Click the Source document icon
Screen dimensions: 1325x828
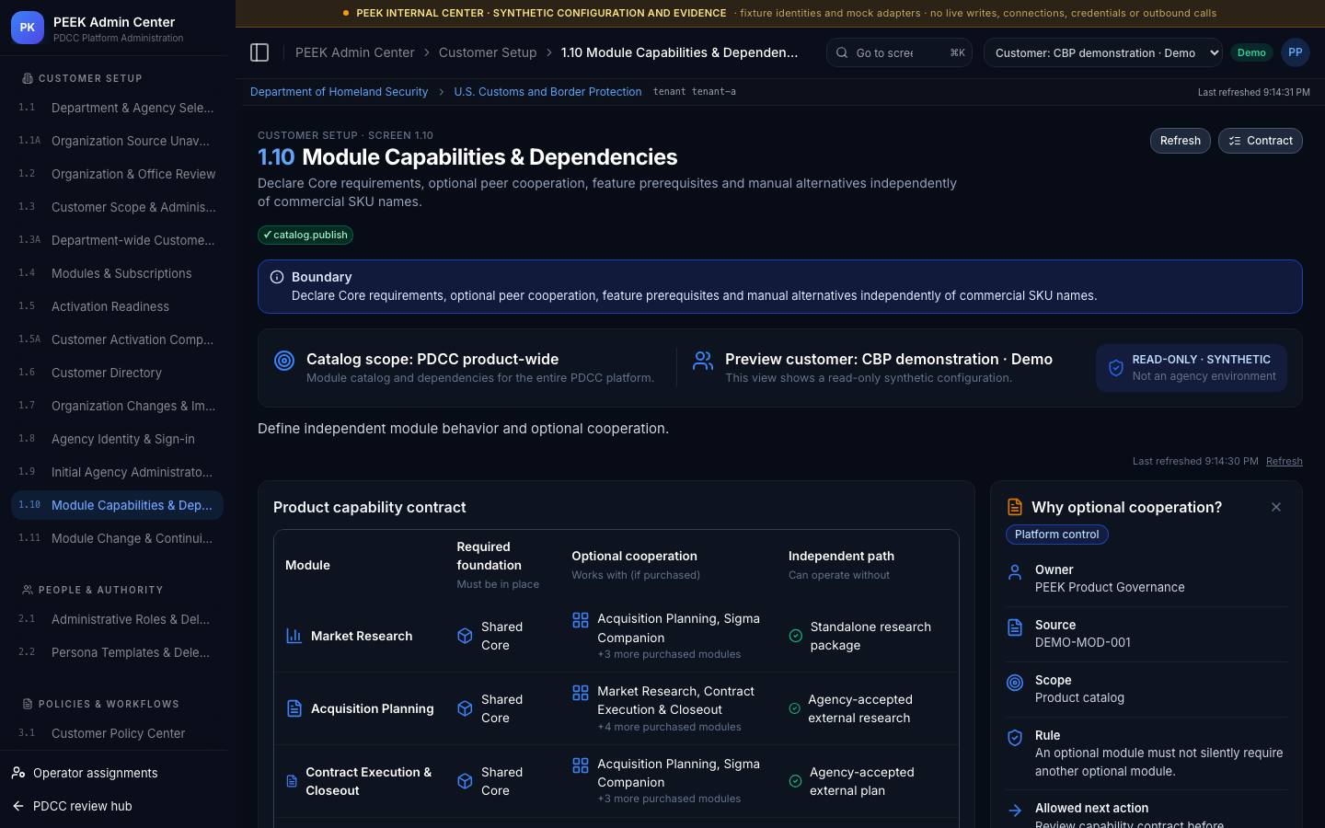(1015, 627)
